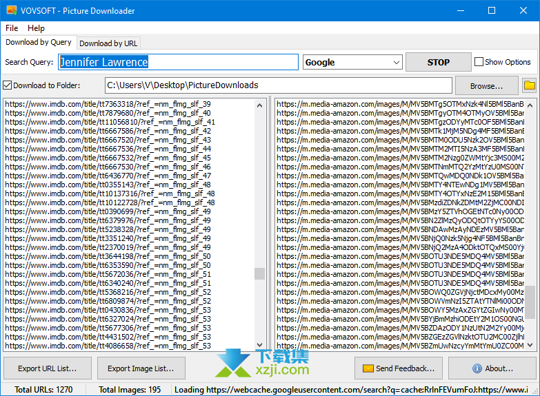Click the image list scroll up arrow
Viewport: 540px width, 396px height.
[530, 105]
